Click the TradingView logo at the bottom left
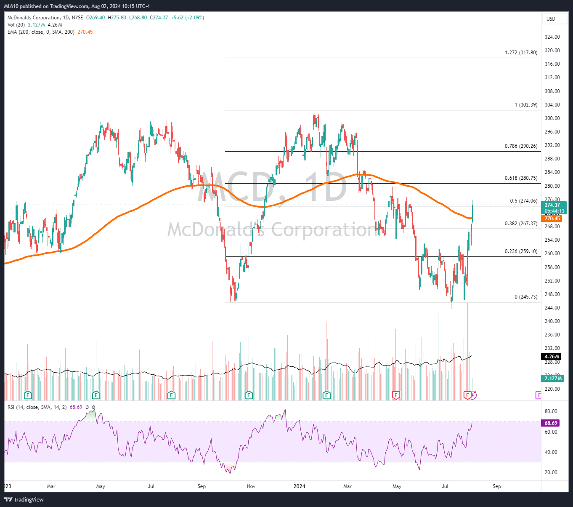The image size is (573, 507). pos(24,499)
